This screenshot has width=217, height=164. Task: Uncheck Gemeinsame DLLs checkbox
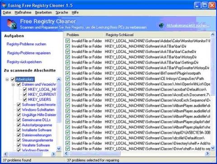19,120
